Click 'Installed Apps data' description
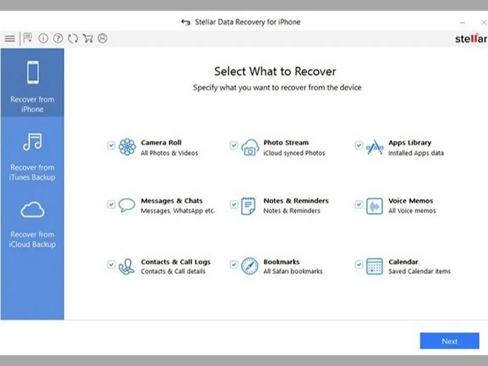Screen dimensions: 488x366 [x=416, y=153]
